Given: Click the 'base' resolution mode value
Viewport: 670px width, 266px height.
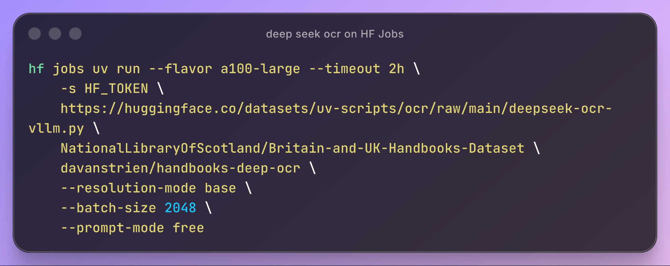Looking at the screenshot, I should [x=220, y=188].
